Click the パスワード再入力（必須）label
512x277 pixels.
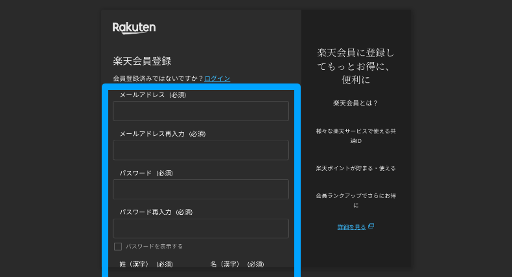(x=156, y=212)
